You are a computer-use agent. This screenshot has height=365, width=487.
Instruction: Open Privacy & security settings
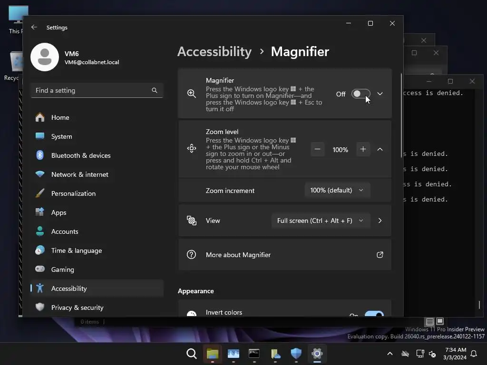tap(97, 307)
